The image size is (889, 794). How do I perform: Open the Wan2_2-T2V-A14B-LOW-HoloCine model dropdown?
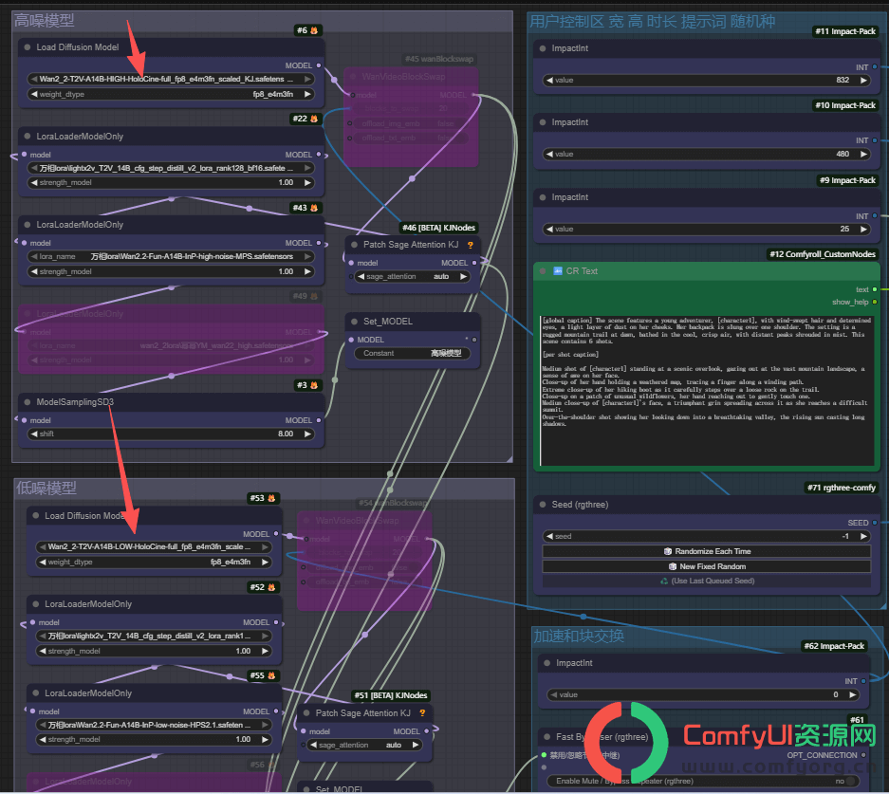click(153, 547)
